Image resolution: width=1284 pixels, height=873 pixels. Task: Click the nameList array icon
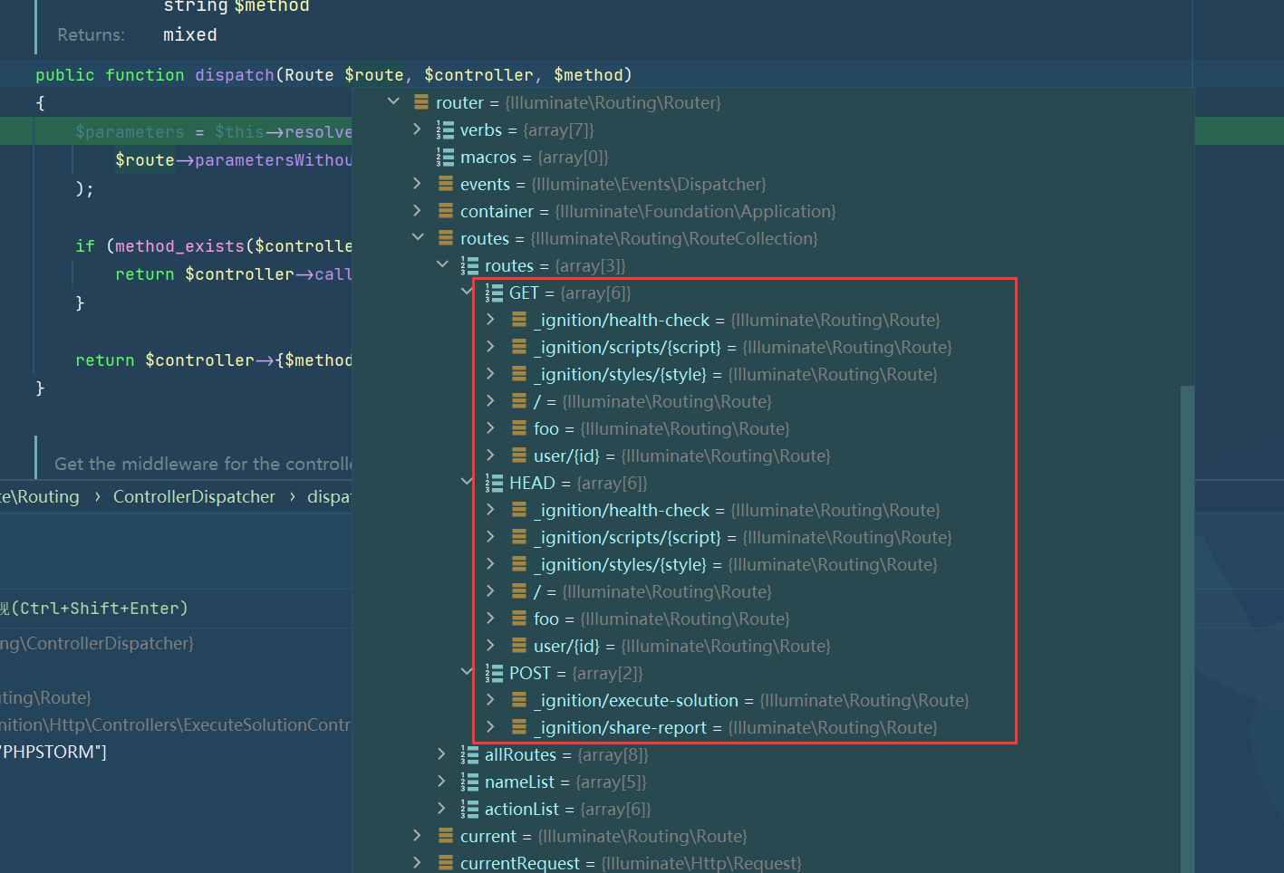[469, 782]
